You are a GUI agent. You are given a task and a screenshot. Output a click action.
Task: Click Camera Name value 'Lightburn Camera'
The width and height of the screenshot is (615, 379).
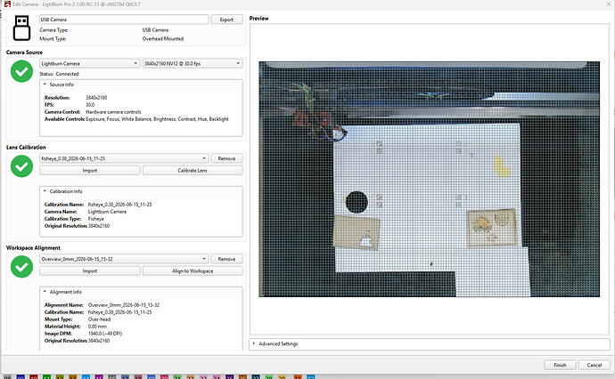(107, 212)
